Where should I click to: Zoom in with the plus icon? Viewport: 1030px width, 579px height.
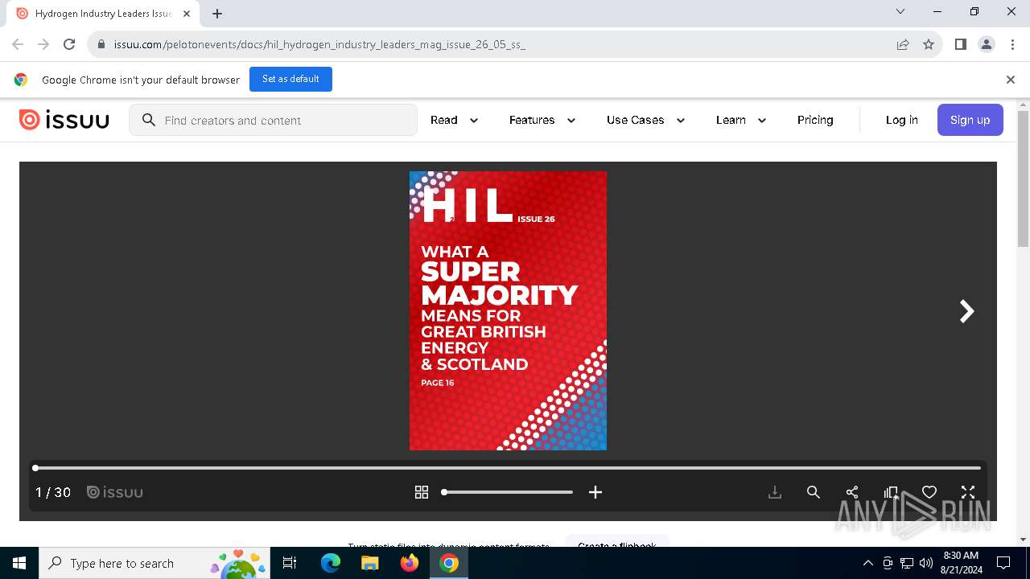tap(595, 492)
